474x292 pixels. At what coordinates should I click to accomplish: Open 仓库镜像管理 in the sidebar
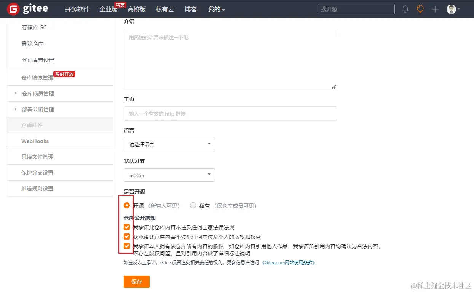pos(37,78)
